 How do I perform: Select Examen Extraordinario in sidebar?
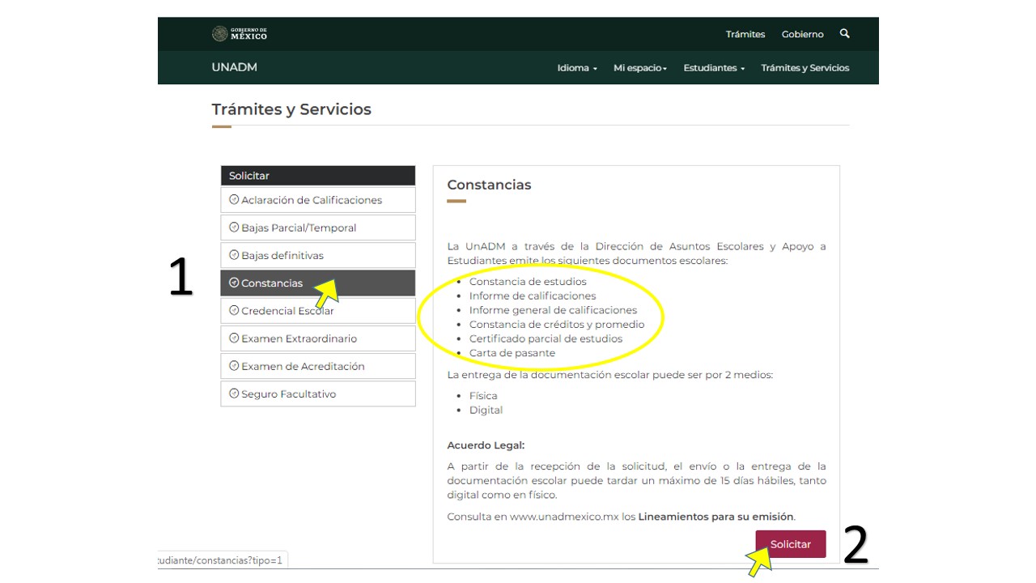click(318, 338)
